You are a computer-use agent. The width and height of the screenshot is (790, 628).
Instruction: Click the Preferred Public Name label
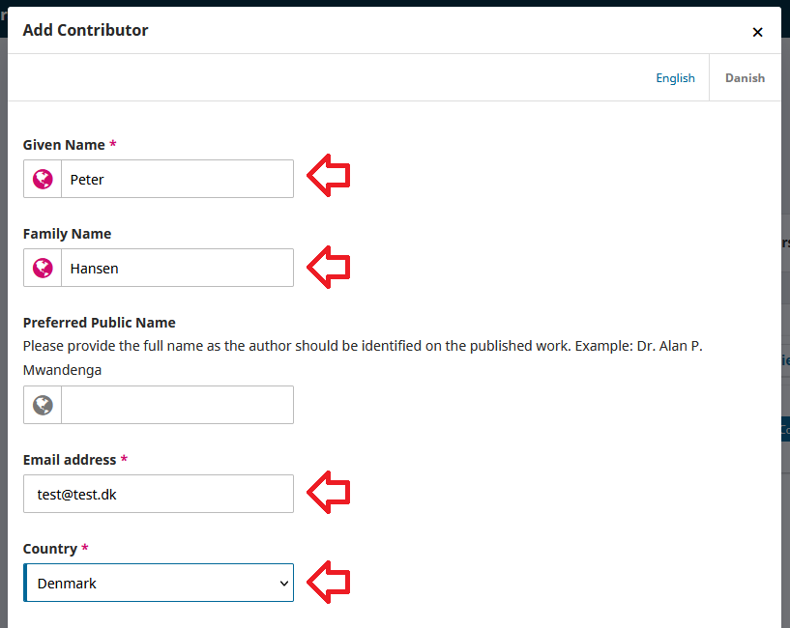[x=99, y=323]
